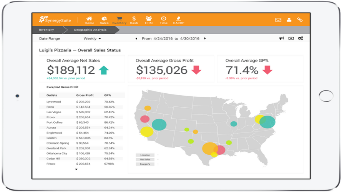Open the Home section
Screen dimensions: 342x192
pos(89,20)
